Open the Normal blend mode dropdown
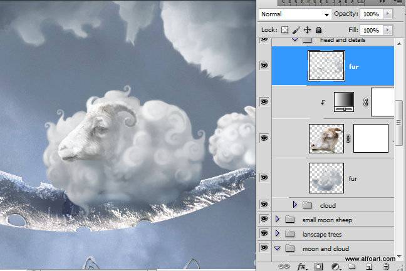Viewport: 406px width, 271px height. [295, 14]
